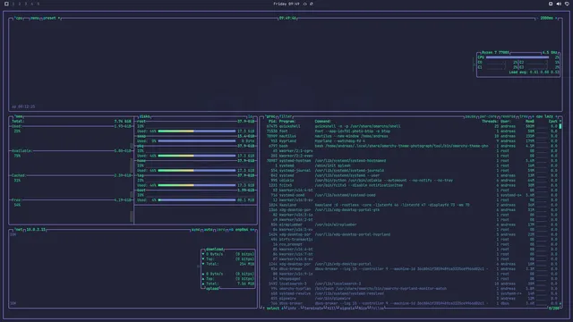Image resolution: width=573 pixels, height=322 pixels.
Task: Click the Pid column header
Action: click(x=272, y=122)
